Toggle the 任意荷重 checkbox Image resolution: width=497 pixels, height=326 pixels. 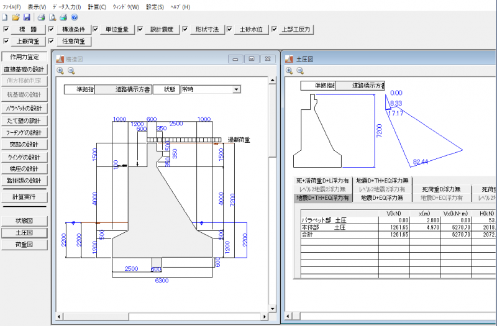(x=51, y=41)
